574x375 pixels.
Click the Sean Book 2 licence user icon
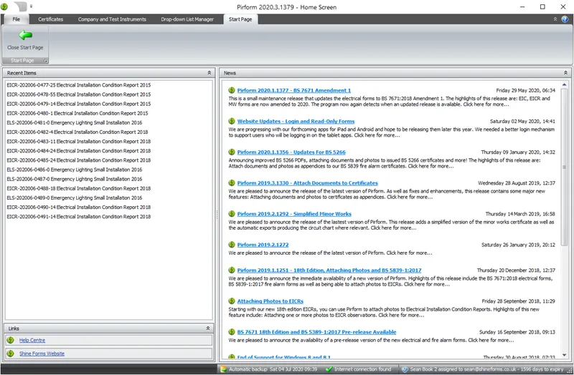tap(402, 369)
